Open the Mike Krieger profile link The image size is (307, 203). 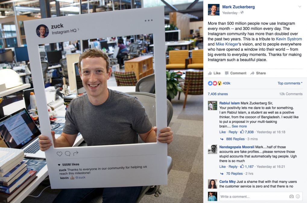point(227,44)
